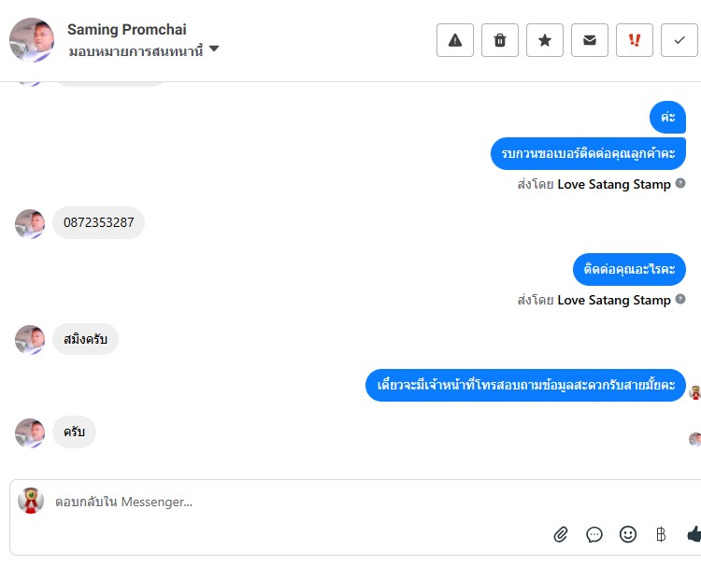Click the phone number message 0872353287
The height and width of the screenshot is (566, 701).
[98, 223]
